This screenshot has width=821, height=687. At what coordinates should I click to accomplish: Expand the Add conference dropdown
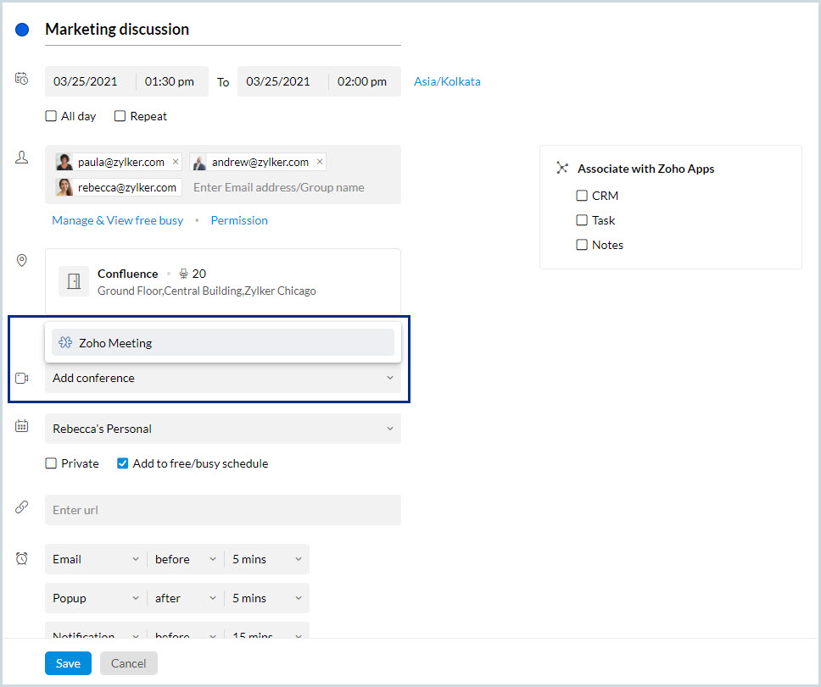point(222,379)
